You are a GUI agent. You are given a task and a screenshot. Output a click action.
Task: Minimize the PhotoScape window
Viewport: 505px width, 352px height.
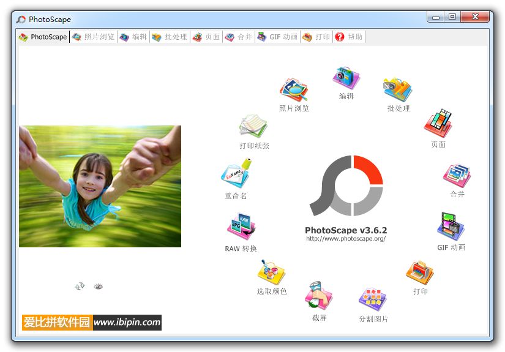pos(436,17)
